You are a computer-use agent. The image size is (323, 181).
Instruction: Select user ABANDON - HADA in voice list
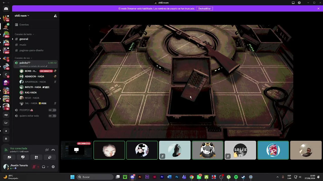[x=38, y=76]
